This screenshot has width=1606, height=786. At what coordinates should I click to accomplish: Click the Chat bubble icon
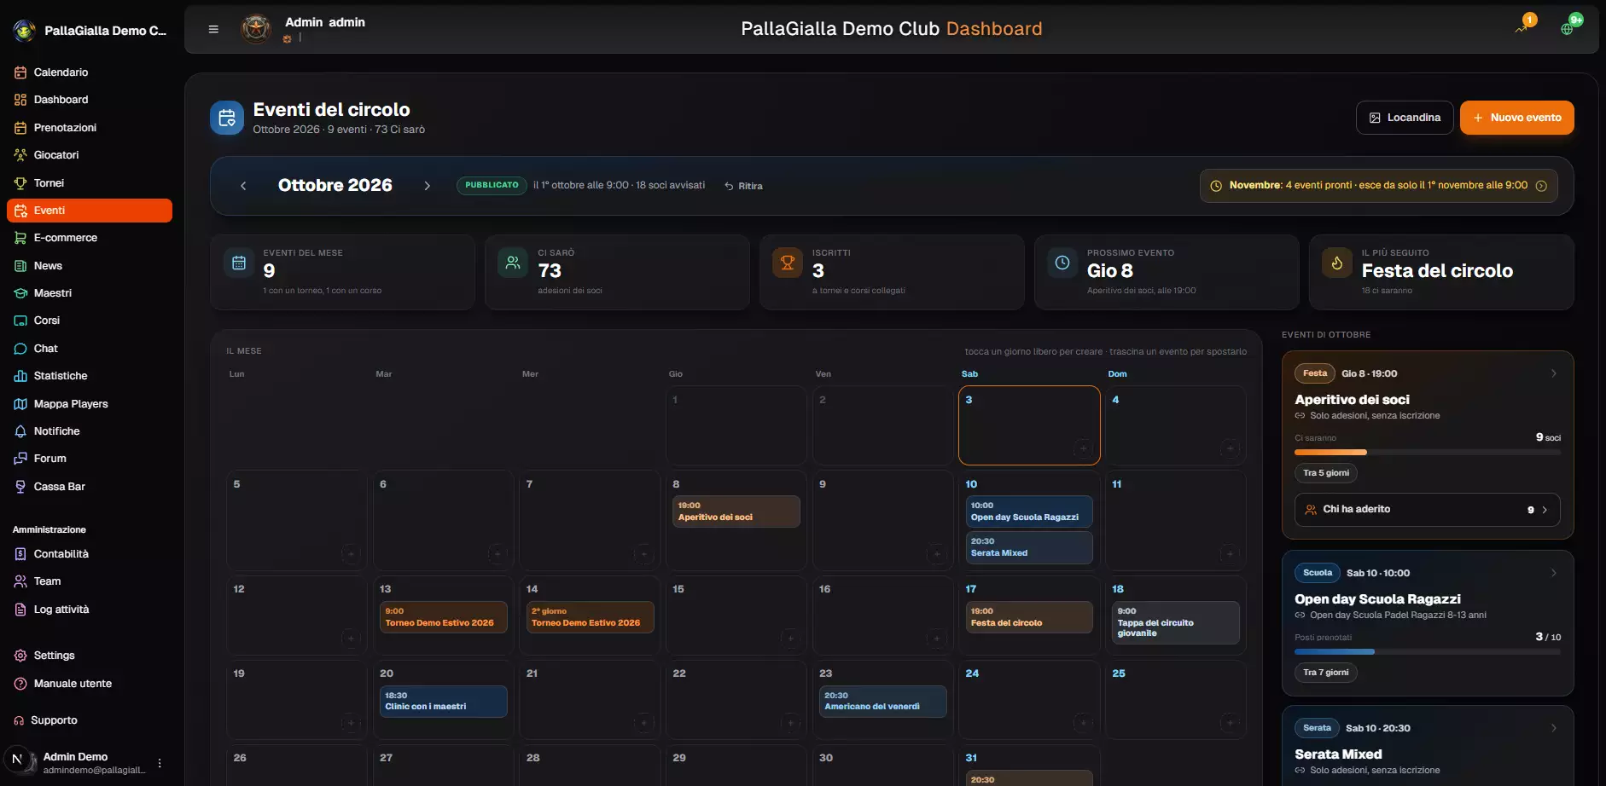pyautogui.click(x=20, y=349)
